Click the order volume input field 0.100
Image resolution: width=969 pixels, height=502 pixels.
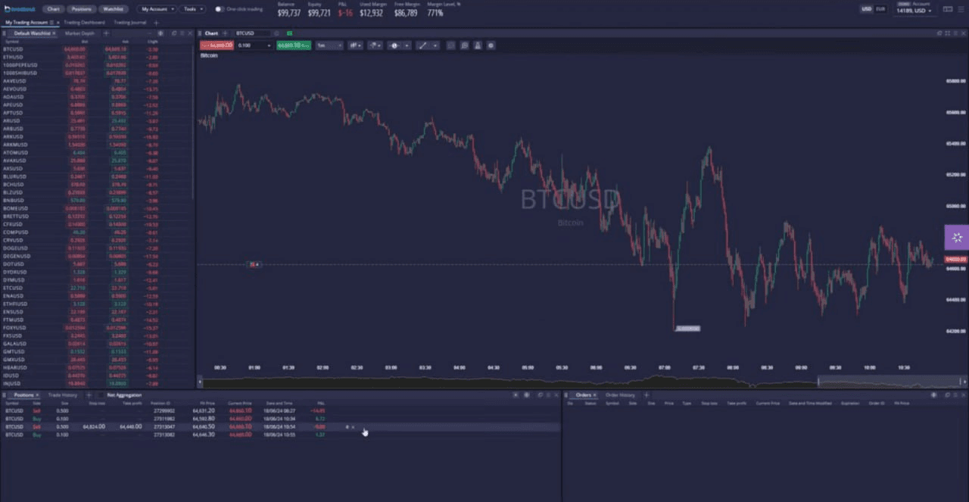coord(250,45)
